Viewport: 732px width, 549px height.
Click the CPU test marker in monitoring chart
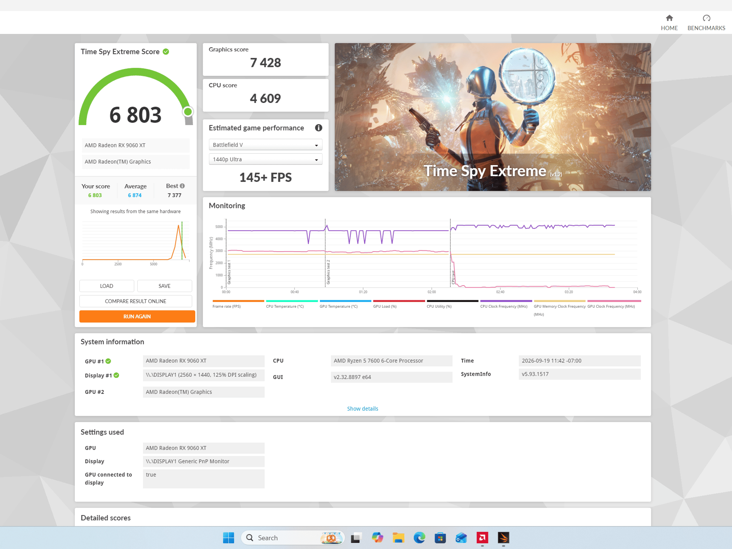[x=453, y=277]
